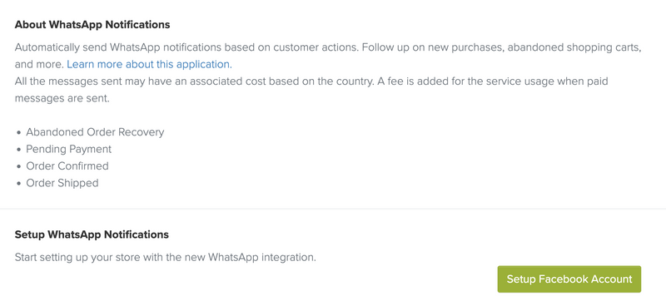Click the 'Order Shipped' list item

[x=62, y=183]
